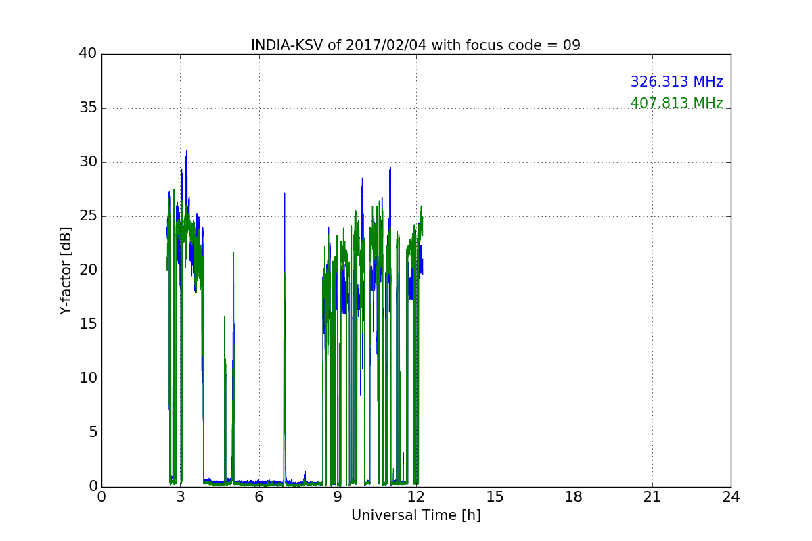Select the blue 326.313 MHz legend label
Screen dimensions: 812x541
tap(677, 82)
